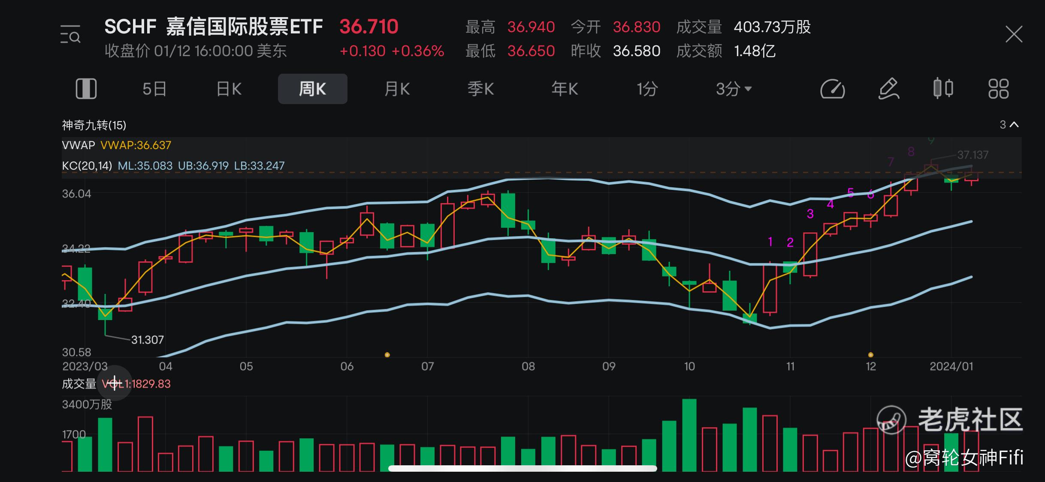Tap the magenta 3 sequence marker
The height and width of the screenshot is (482, 1045).
coord(810,214)
